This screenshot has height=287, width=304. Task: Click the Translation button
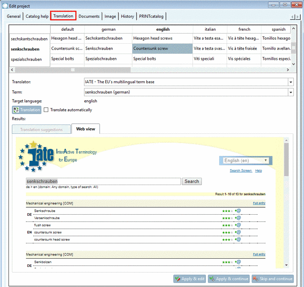[x=27, y=110]
